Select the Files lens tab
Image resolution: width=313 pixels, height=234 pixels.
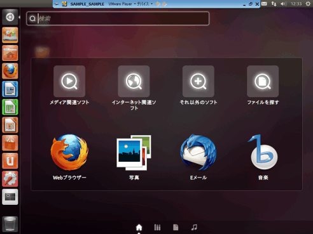tap(176, 228)
